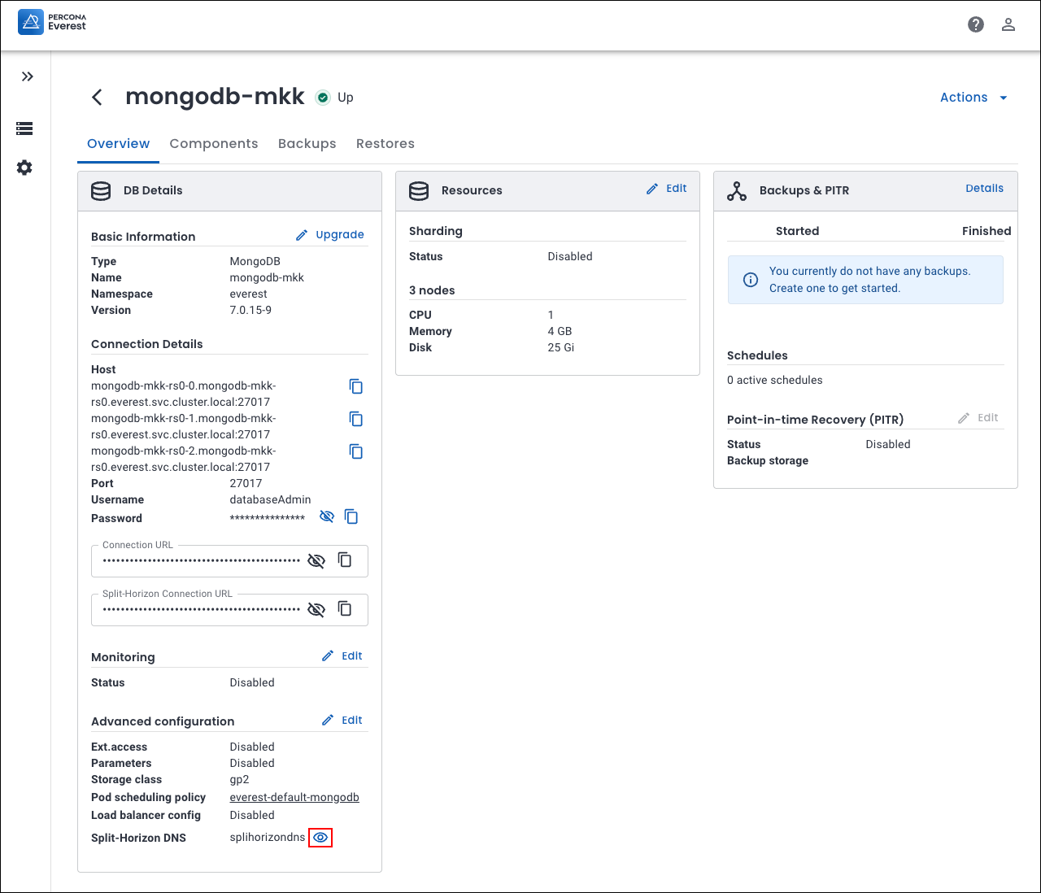Copy the Split-Horizon Connection URL
Screen dimensions: 1041x893
coord(345,609)
